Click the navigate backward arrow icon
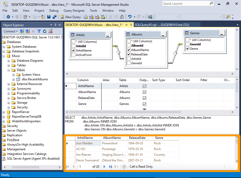The height and width of the screenshot is (178, 241). 8,17
